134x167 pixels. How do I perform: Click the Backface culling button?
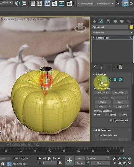pos(102,92)
